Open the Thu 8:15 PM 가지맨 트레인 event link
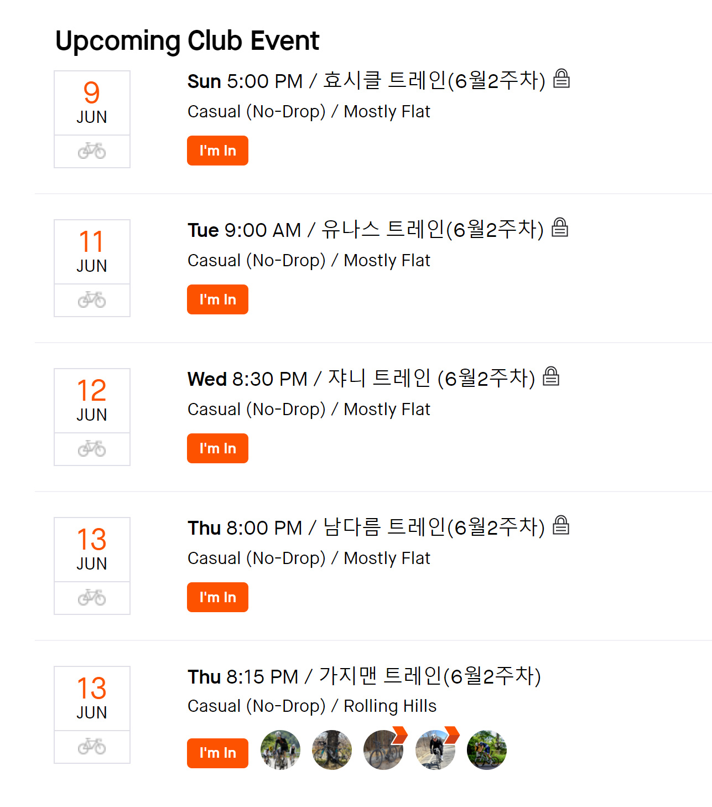 click(x=364, y=676)
